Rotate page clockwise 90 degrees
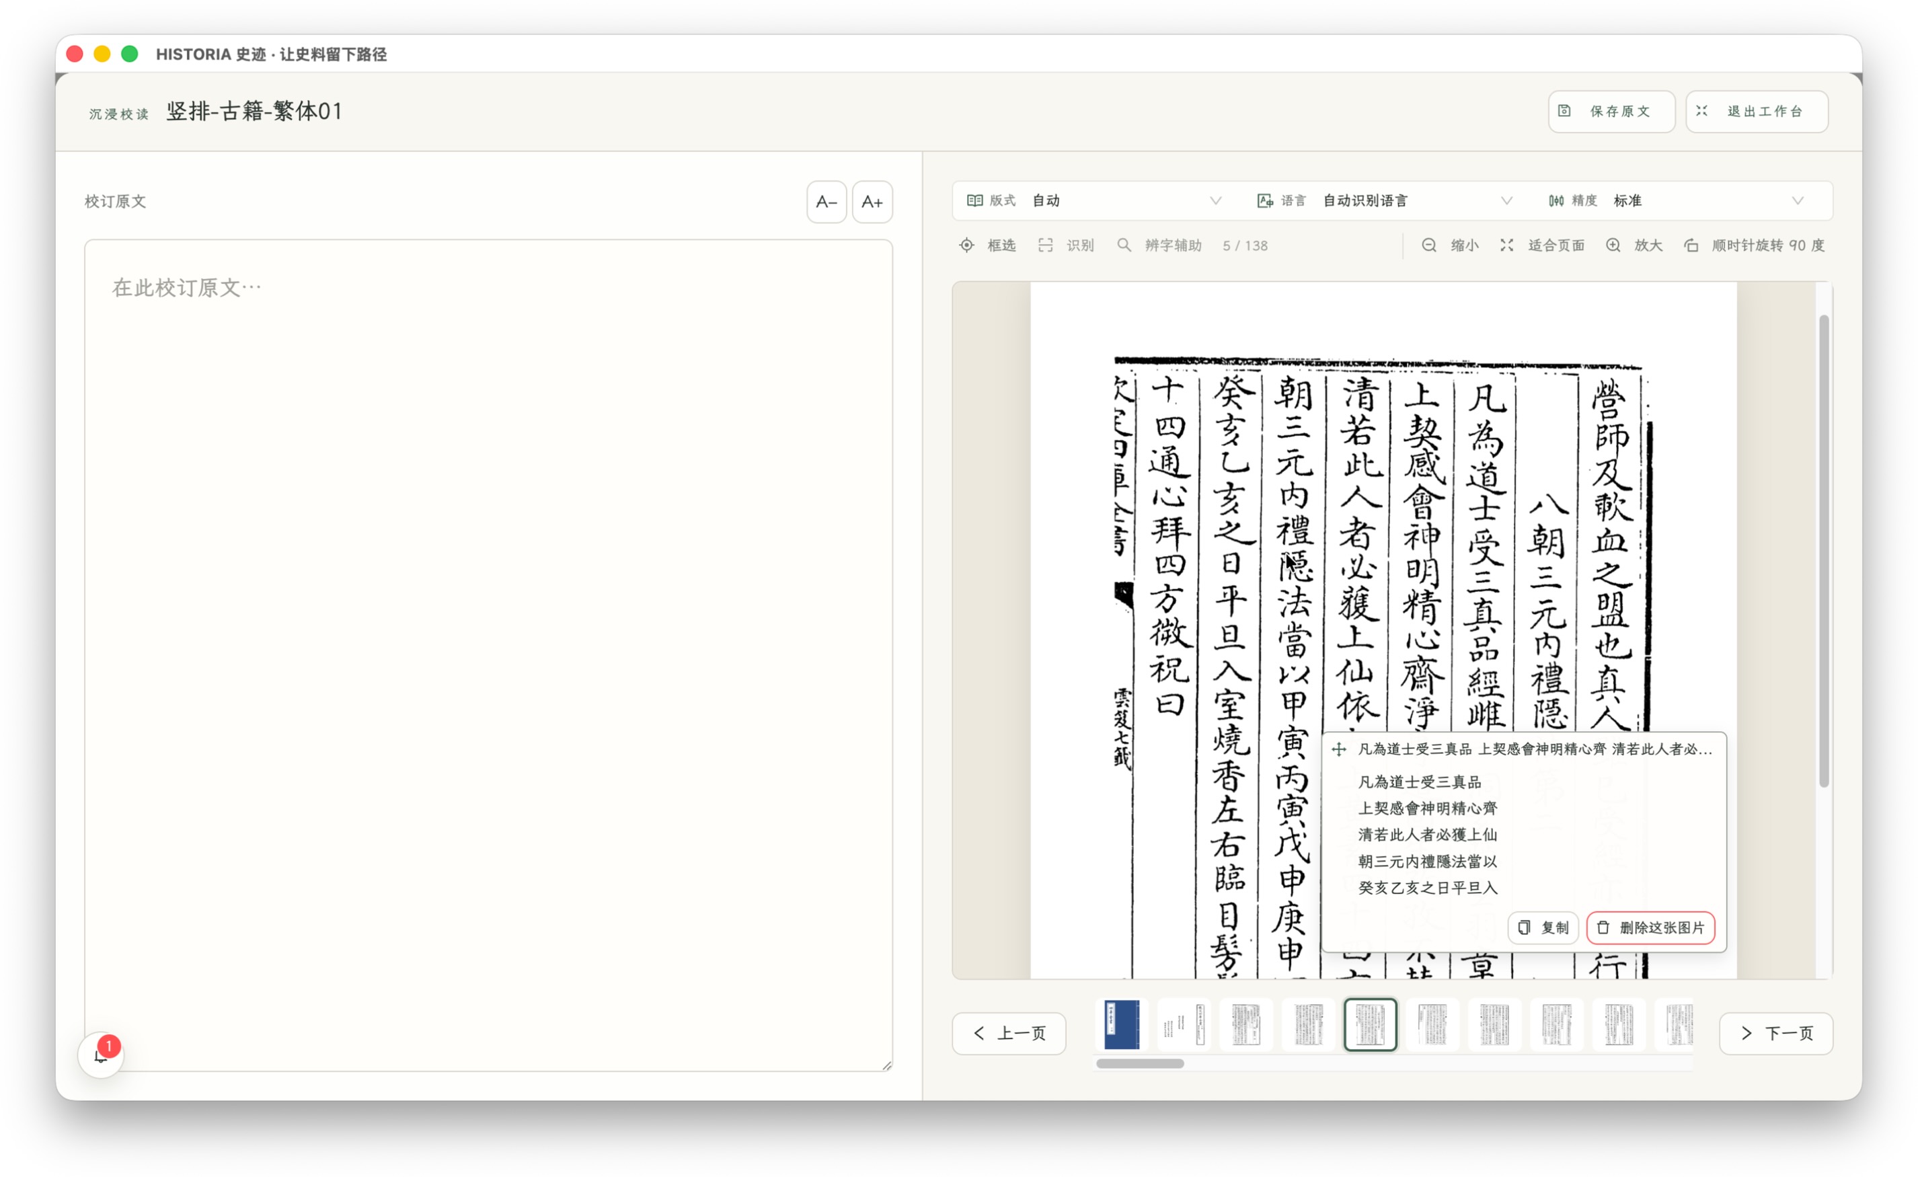The width and height of the screenshot is (1918, 1177). 1754,245
